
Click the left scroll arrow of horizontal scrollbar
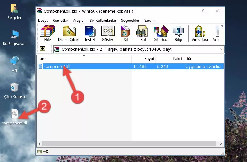(x=39, y=144)
